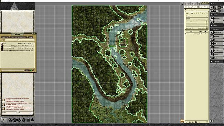This screenshot has width=224, height=126.
Task: Open the Calendar icon in Tool section
Action: click(x=218, y=8)
